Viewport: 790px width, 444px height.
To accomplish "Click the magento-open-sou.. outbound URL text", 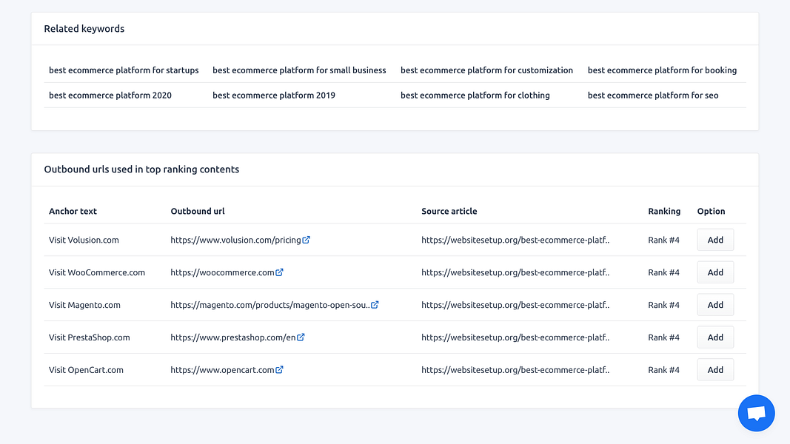I will tap(270, 305).
